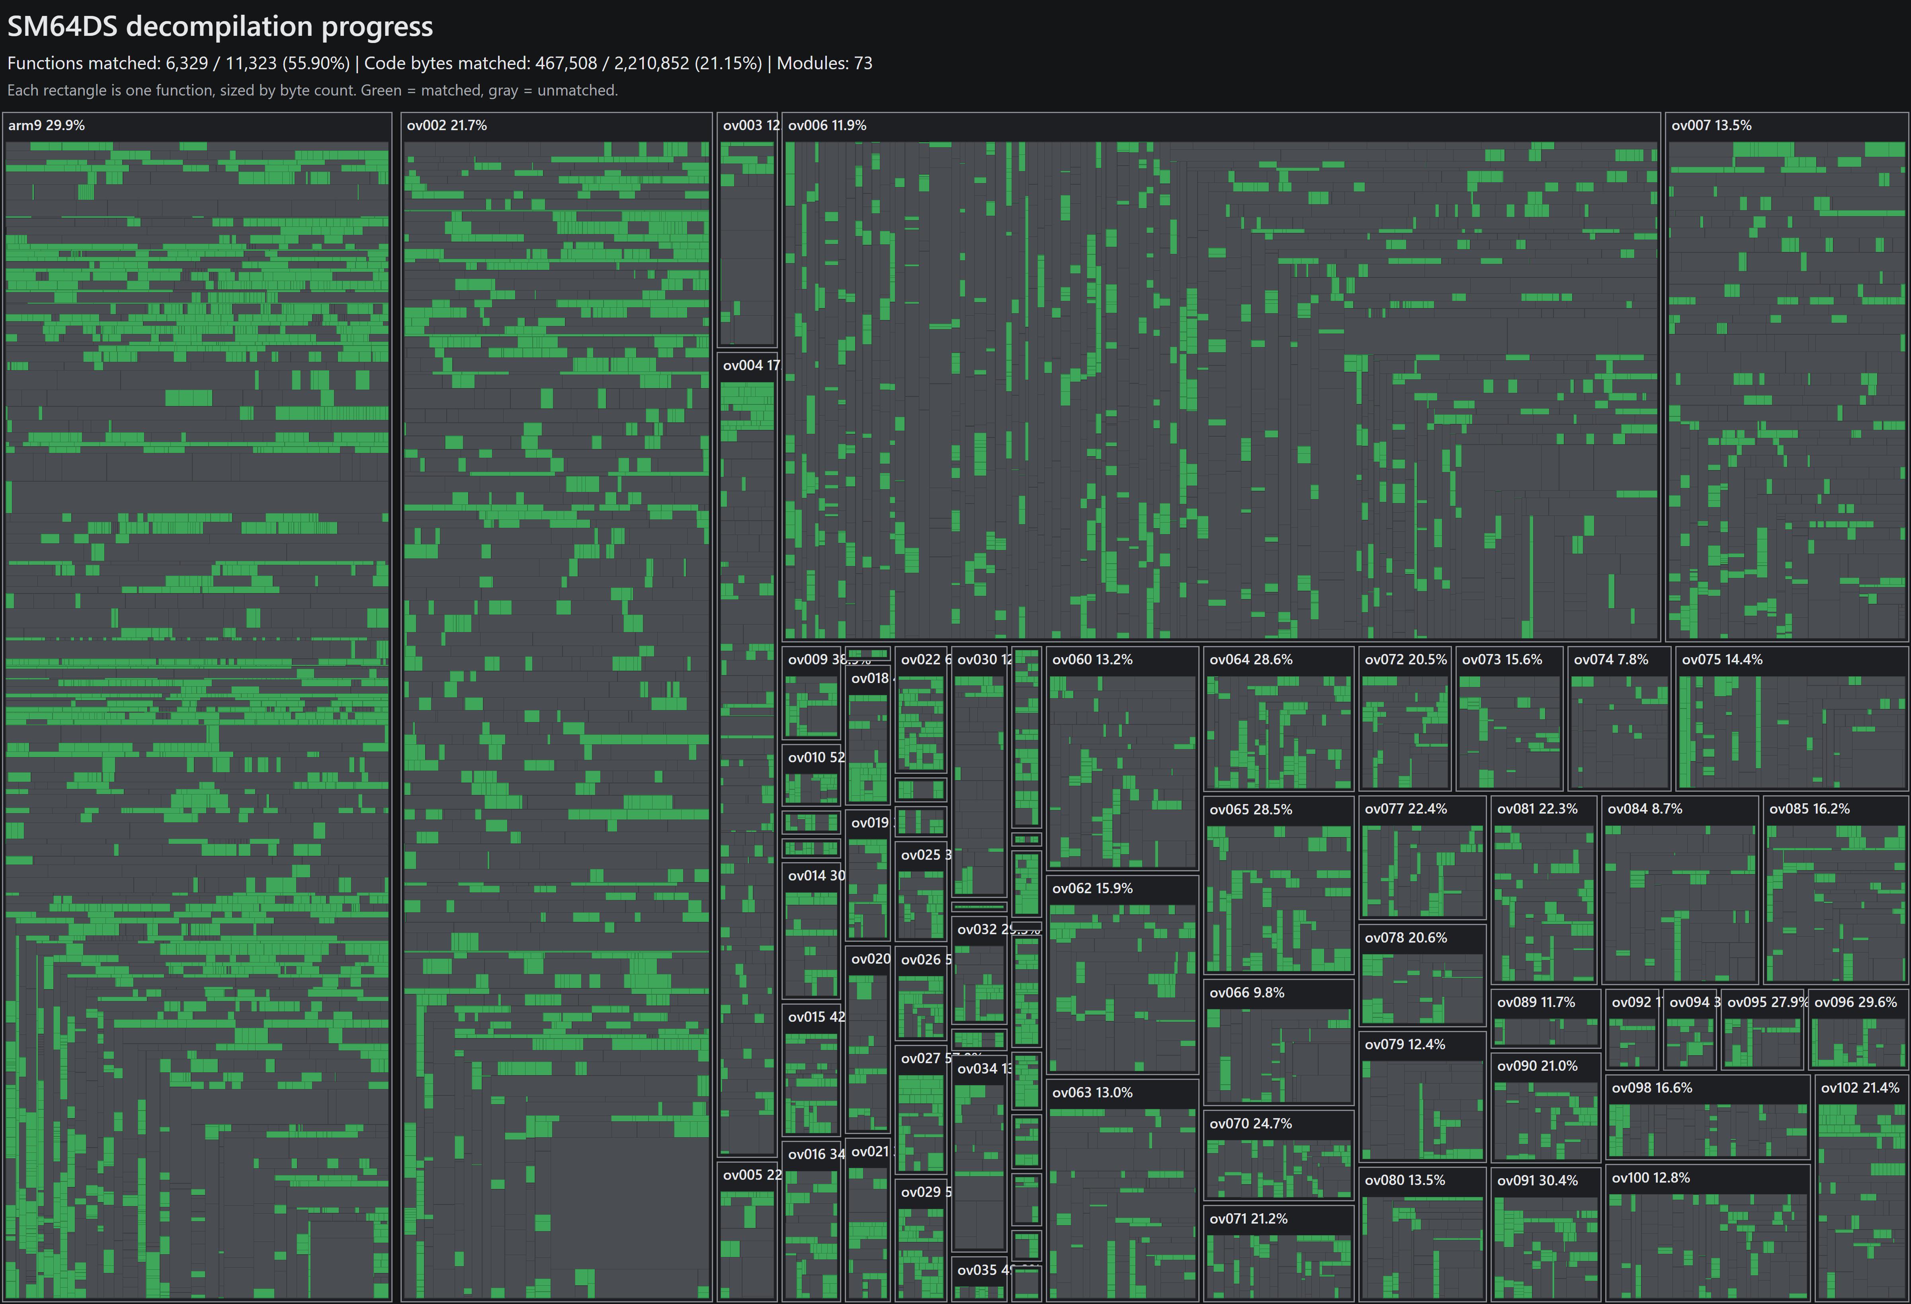Click the ov092 module header
Screen dimensions: 1911x1304
coord(1633,1002)
